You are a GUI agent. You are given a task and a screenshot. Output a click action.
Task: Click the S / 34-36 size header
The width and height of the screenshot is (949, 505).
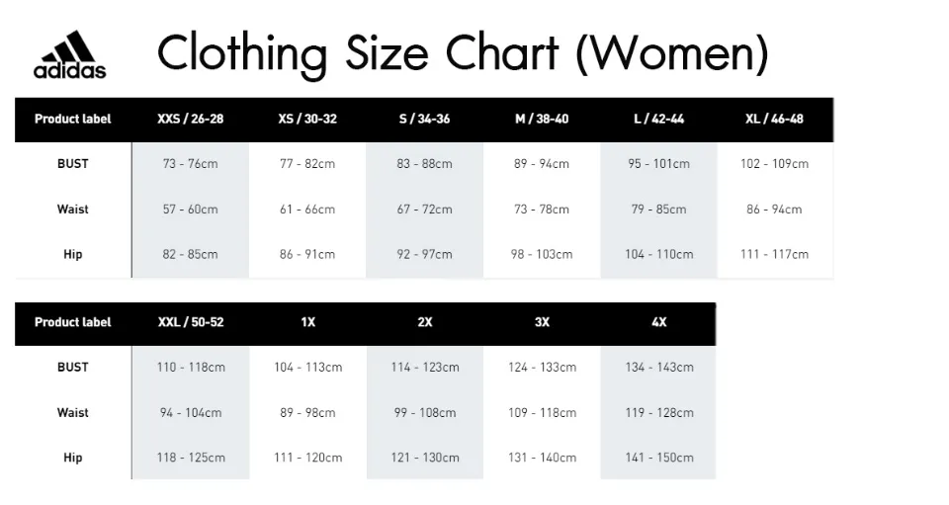pyautogui.click(x=424, y=120)
